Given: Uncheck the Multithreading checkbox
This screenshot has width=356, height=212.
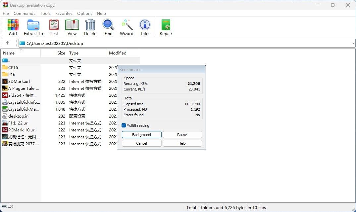Looking at the screenshot, I should pyautogui.click(x=124, y=125).
